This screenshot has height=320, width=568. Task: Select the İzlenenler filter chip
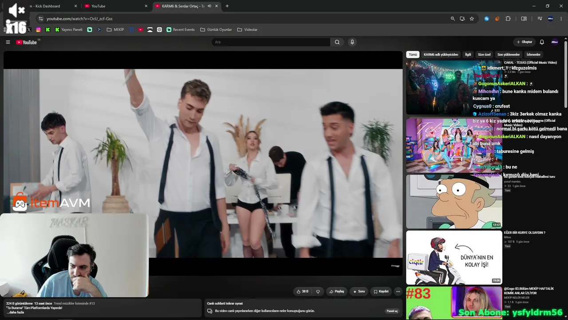533,55
